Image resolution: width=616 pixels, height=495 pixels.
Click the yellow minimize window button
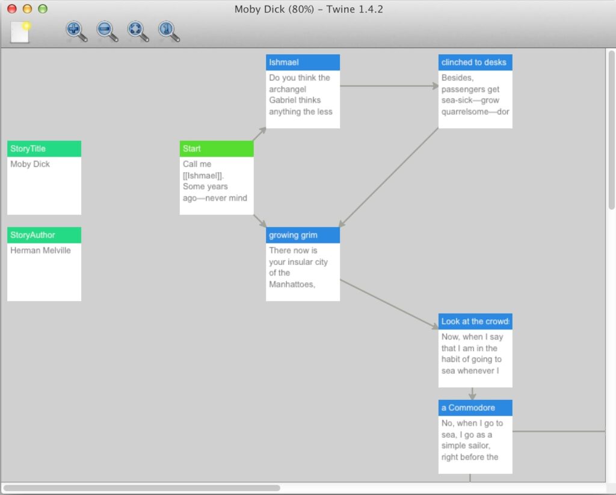(x=27, y=9)
